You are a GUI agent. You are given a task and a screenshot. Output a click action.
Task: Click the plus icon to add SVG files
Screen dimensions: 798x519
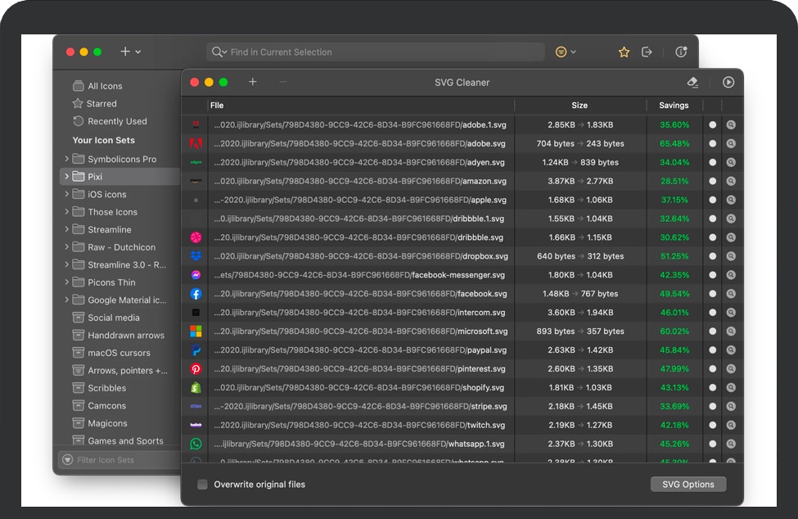pos(253,82)
